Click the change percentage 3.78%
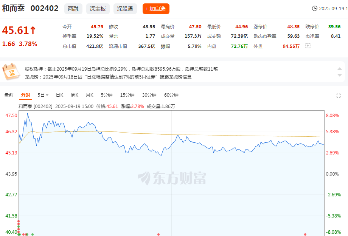 [28, 44]
